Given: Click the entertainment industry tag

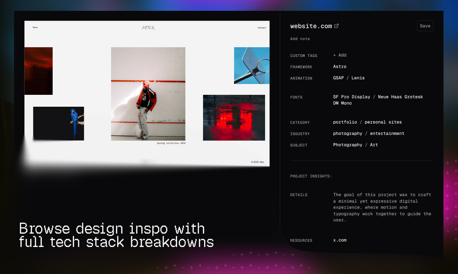Looking at the screenshot, I should click(387, 133).
